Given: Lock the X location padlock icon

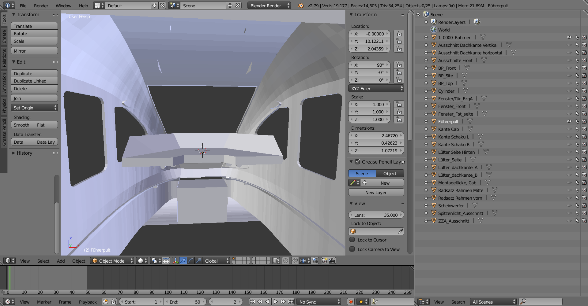Looking at the screenshot, I should tap(399, 34).
